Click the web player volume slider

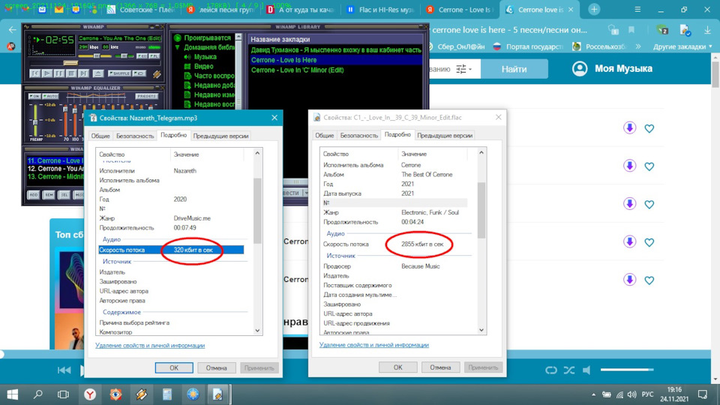[x=627, y=370]
